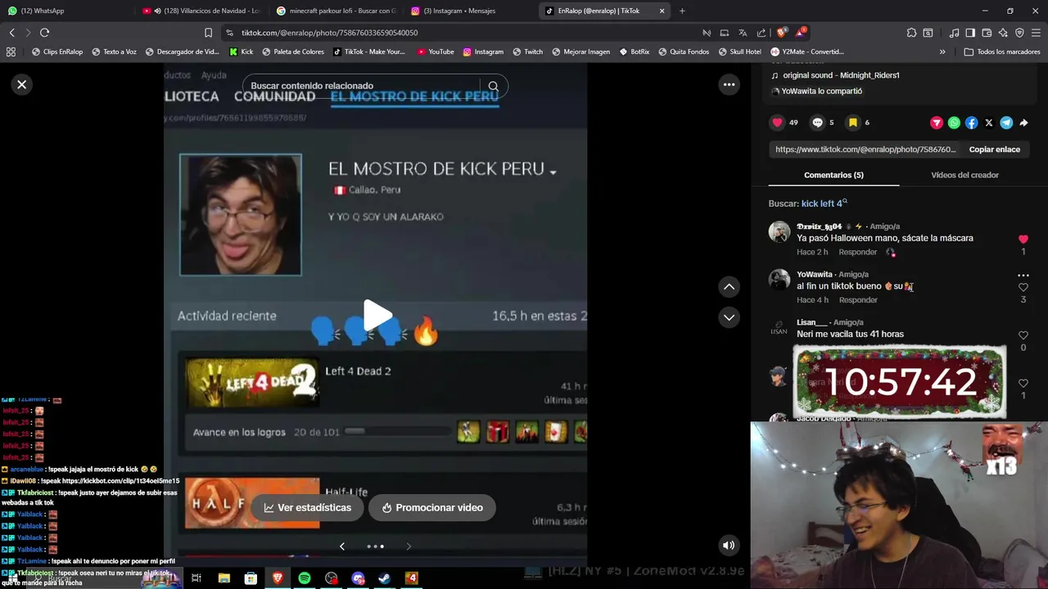This screenshot has height=589, width=1048.
Task: Click Promocionar video button
Action: (x=431, y=507)
